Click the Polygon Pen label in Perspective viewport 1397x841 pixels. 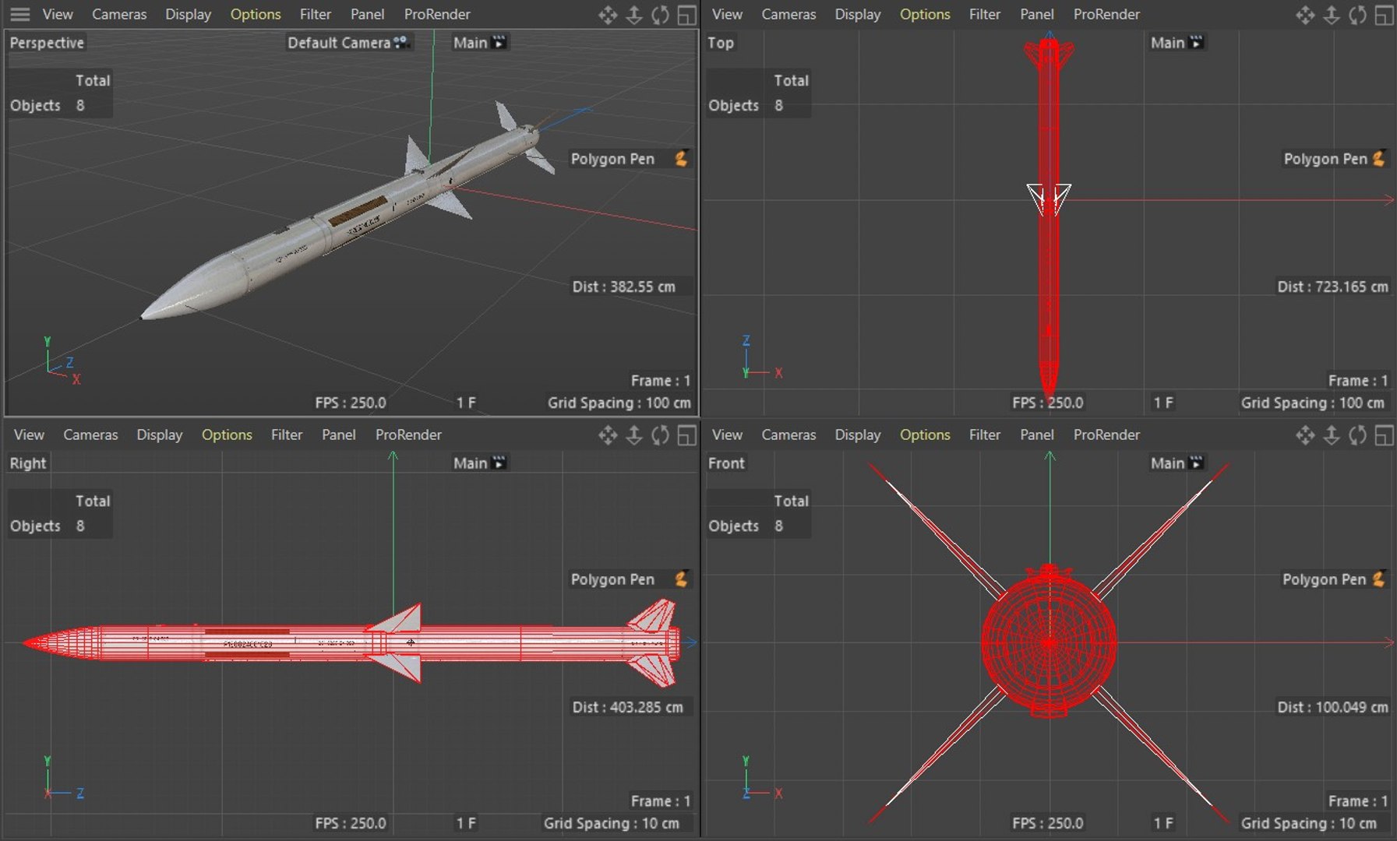612,159
